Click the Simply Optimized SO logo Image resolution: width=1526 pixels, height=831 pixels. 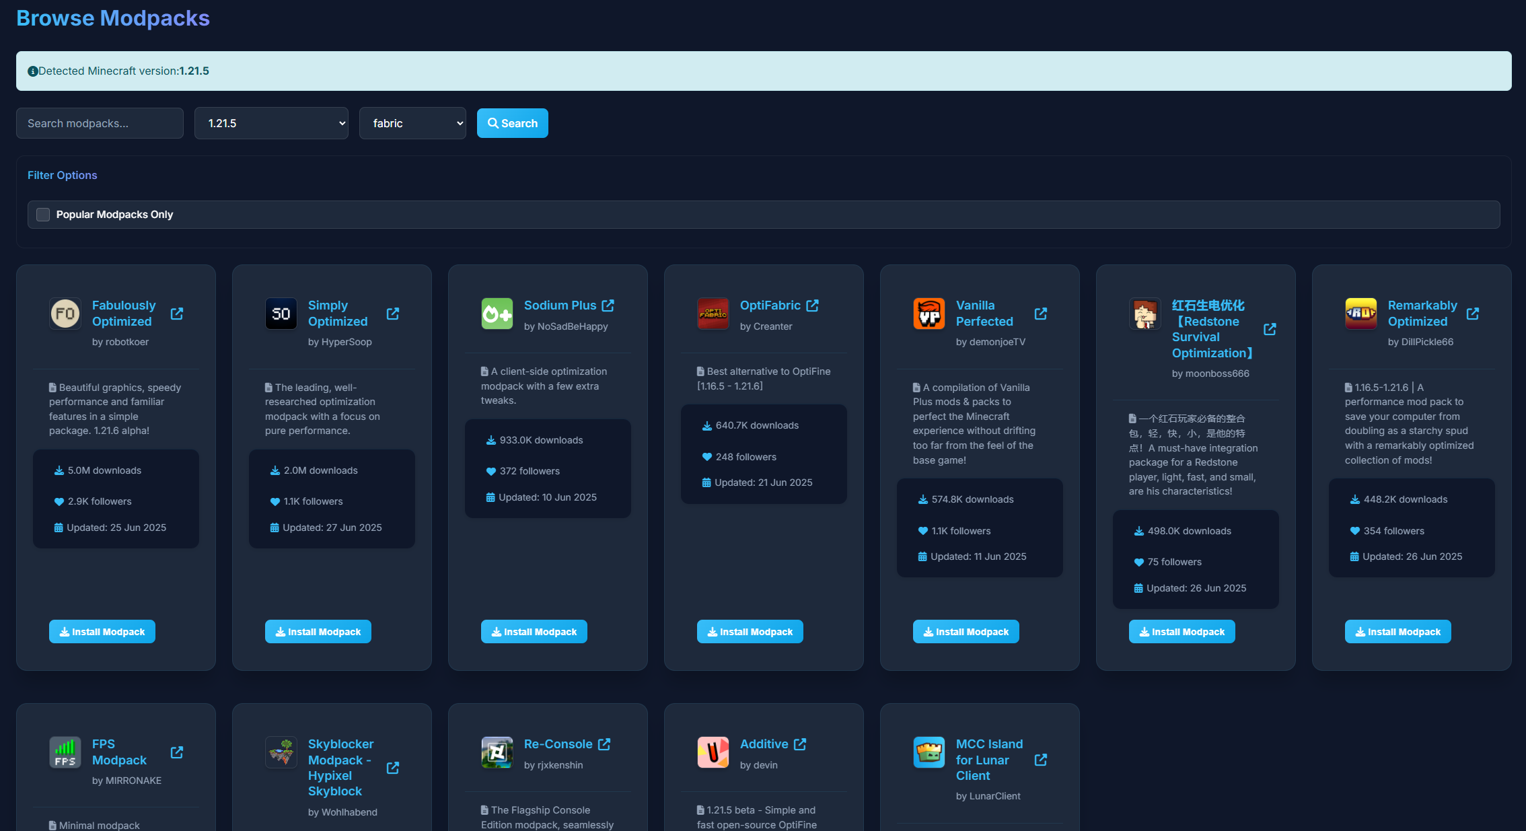pos(281,314)
